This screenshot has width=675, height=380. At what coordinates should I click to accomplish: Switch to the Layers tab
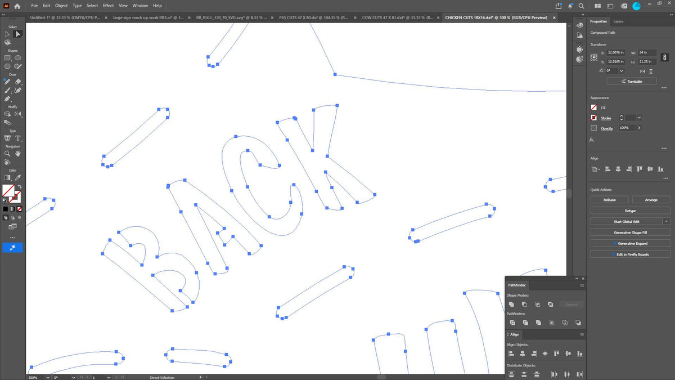click(x=618, y=21)
